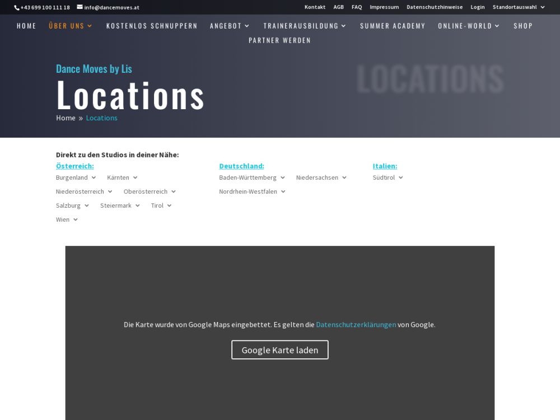This screenshot has width=560, height=420.
Task: Expand the Oberösterreich dropdown
Action: pyautogui.click(x=150, y=192)
